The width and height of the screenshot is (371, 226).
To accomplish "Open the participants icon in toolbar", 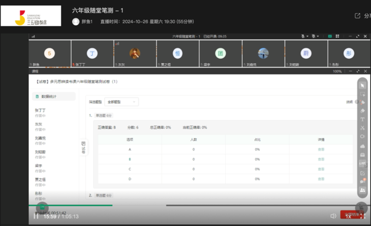I will [x=362, y=190].
